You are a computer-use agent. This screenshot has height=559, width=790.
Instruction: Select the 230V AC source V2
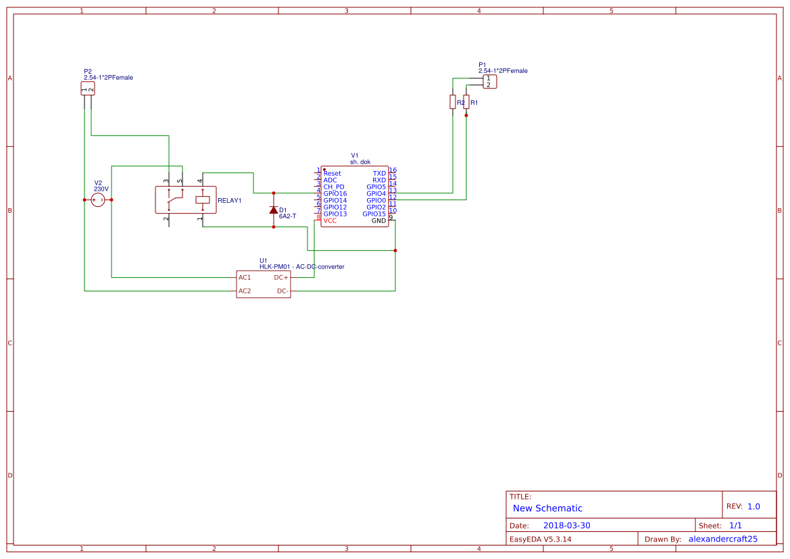pyautogui.click(x=97, y=199)
